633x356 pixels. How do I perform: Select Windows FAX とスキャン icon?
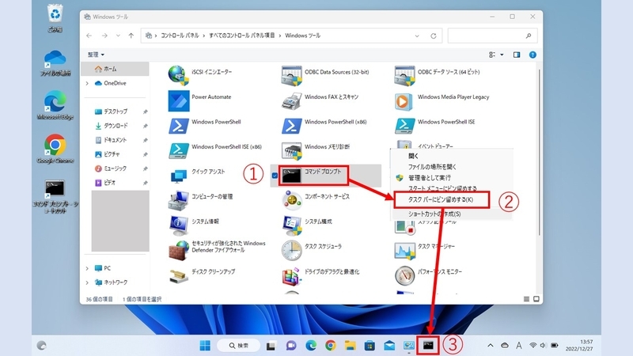coord(291,100)
